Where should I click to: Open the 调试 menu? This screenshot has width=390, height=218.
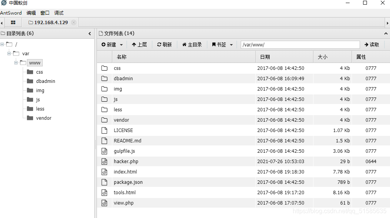(x=59, y=13)
